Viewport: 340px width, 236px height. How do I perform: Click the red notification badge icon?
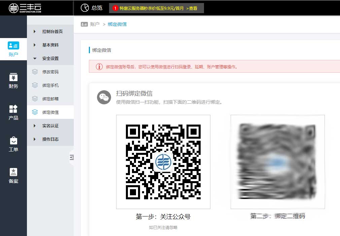[x=115, y=8]
